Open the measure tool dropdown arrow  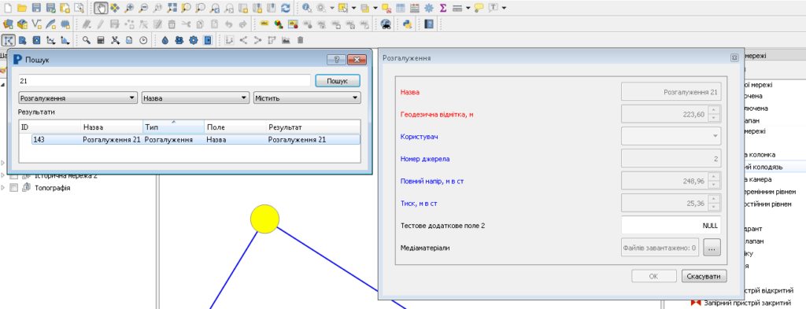[468, 8]
